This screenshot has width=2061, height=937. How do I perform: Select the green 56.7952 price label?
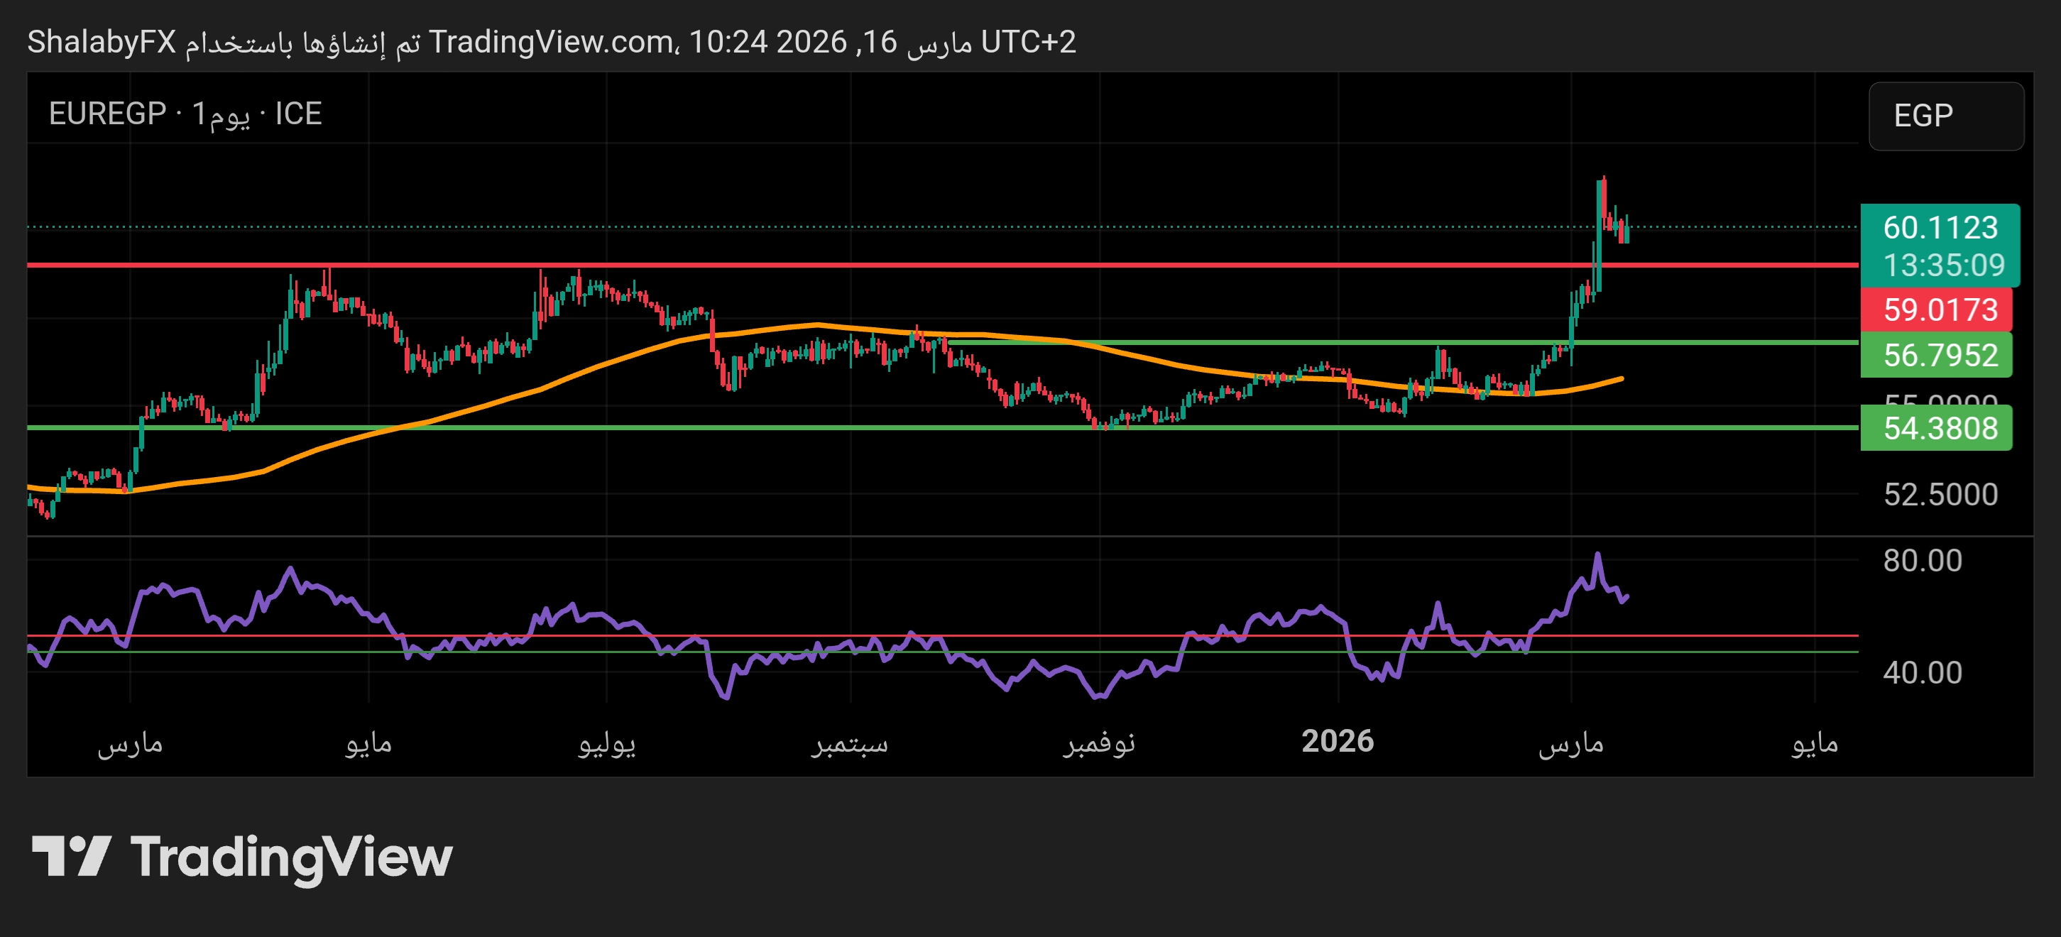click(x=1940, y=355)
